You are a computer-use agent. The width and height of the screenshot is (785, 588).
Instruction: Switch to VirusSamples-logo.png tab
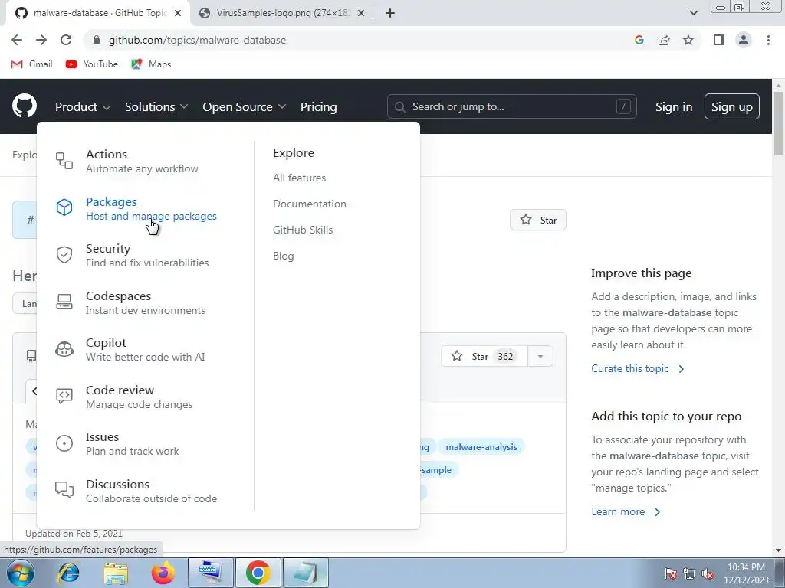282,13
